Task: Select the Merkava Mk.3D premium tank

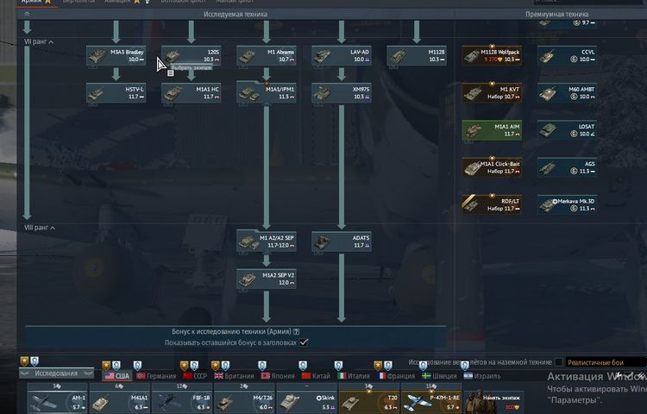Action: tap(566, 204)
